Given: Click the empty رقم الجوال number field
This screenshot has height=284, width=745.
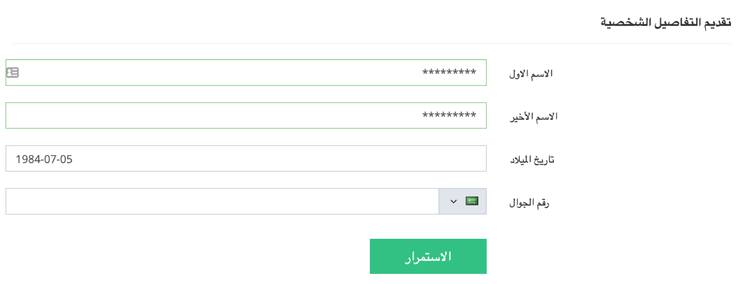Looking at the screenshot, I should pyautogui.click(x=222, y=202).
